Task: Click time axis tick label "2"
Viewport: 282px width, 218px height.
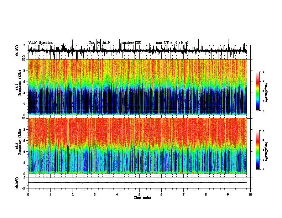Action: 73,194
